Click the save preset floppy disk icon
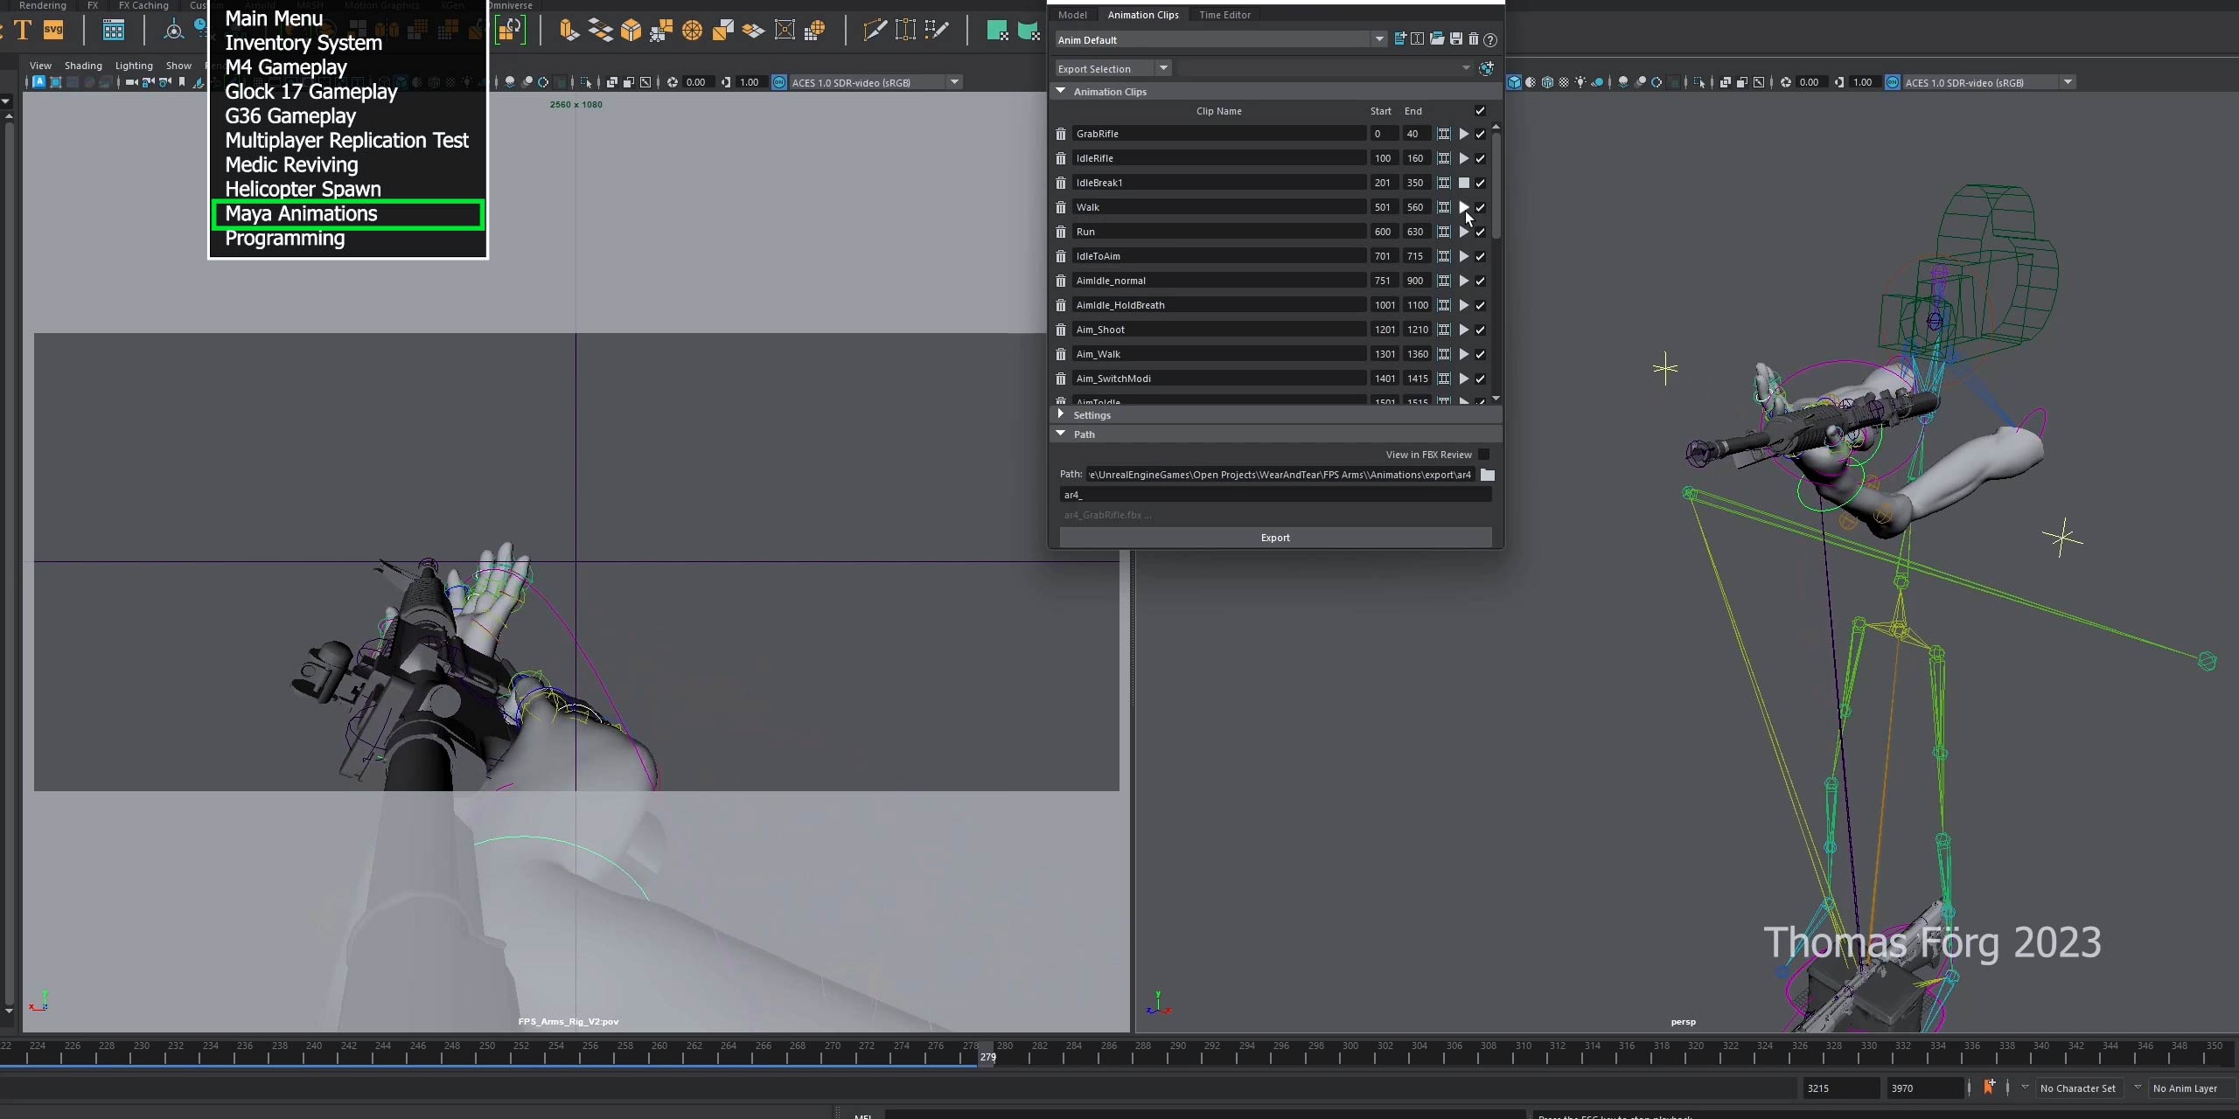The image size is (2239, 1119). (1455, 39)
